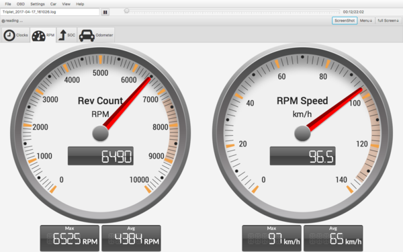The height and width of the screenshot is (252, 403).
Task: Click the Avg 4384 RPM display
Action: coord(132,238)
